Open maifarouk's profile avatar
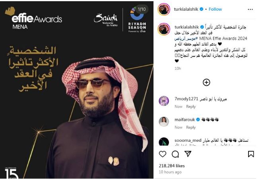Viewport: 266px width, 179px height. pyautogui.click(x=164, y=122)
